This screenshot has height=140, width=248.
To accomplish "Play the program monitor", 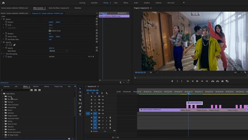I will point(197,81).
